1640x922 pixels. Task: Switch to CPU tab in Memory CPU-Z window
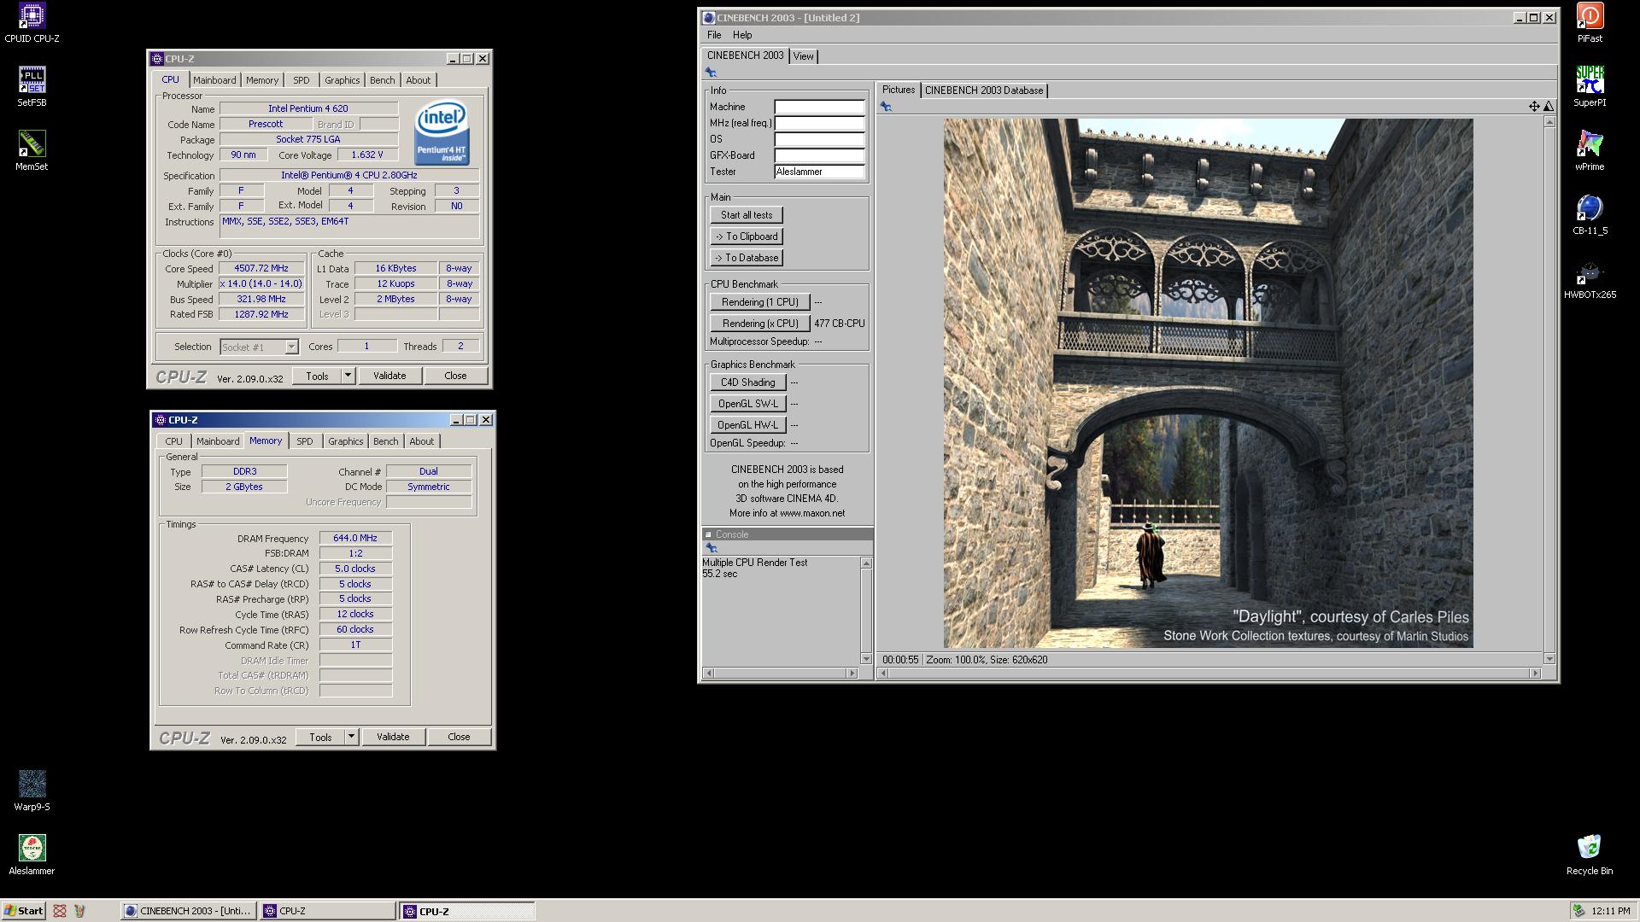point(173,441)
